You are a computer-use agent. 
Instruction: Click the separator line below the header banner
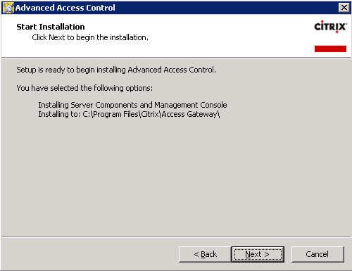pos(176,57)
